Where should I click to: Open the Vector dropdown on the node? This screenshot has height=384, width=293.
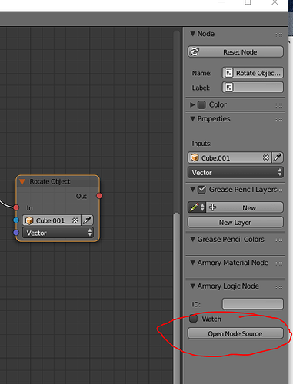[x=58, y=233]
